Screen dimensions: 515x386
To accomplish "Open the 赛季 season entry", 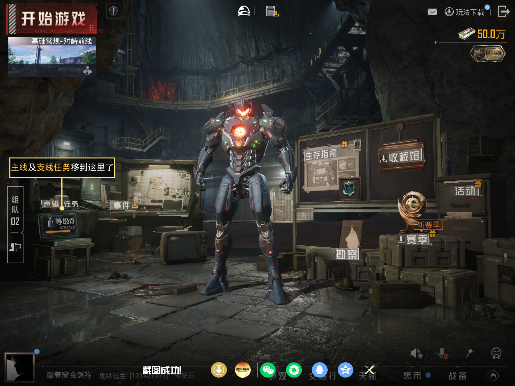I will (x=414, y=240).
